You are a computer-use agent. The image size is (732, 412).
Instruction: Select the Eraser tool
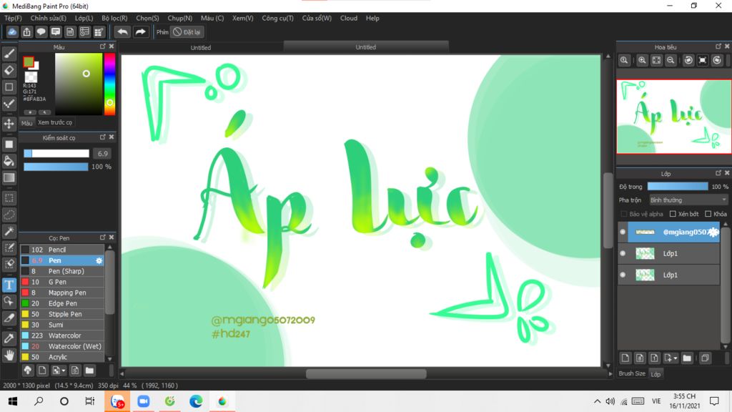pos(9,70)
